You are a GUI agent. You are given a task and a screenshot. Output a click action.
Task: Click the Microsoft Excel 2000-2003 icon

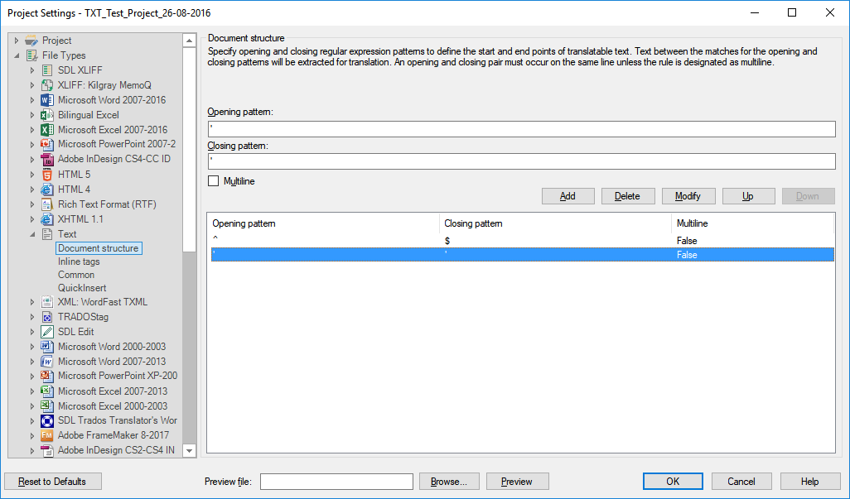[x=47, y=406]
